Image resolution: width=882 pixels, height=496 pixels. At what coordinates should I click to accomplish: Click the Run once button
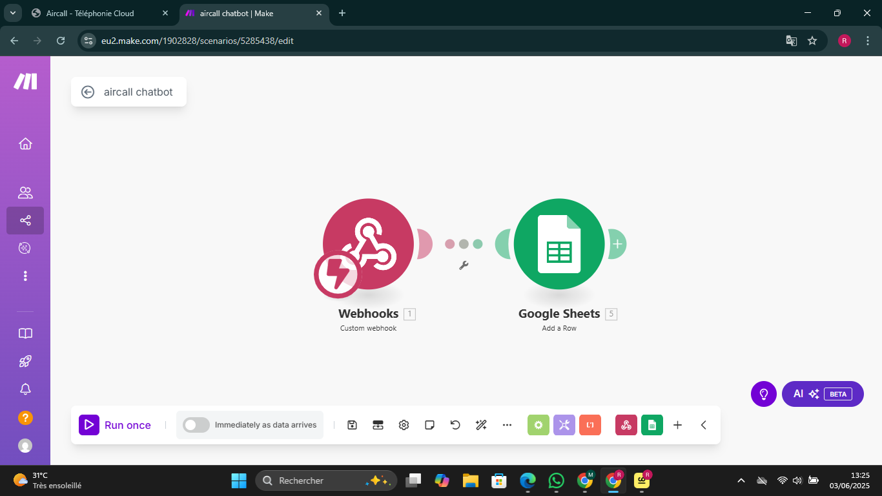[115, 425]
